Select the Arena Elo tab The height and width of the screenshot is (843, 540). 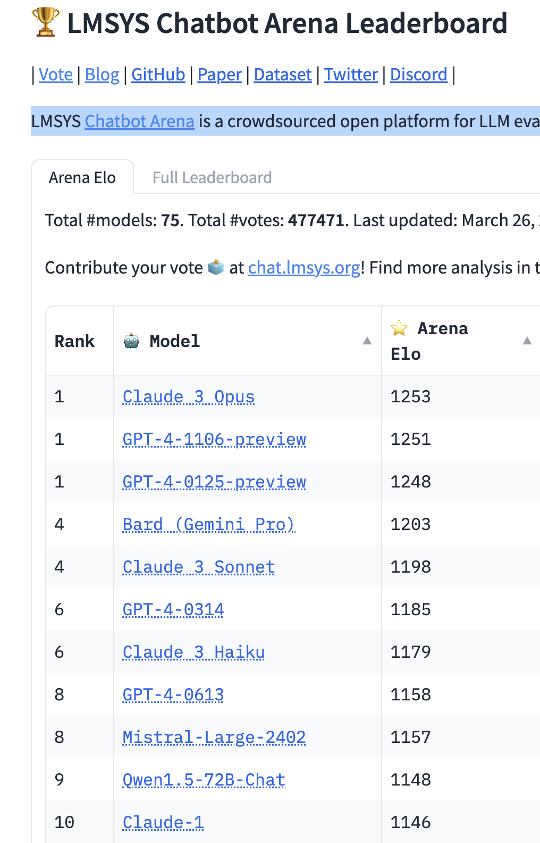point(82,178)
